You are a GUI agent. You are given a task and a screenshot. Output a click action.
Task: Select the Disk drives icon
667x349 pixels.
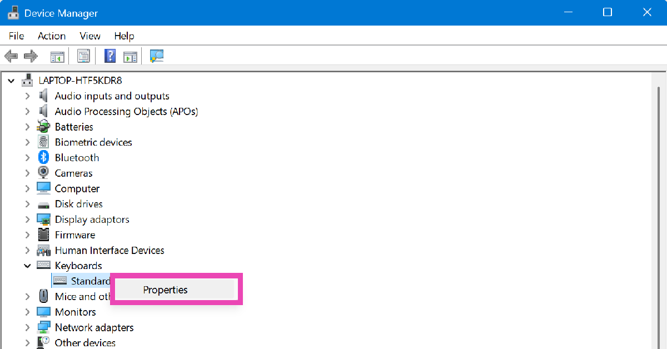43,204
